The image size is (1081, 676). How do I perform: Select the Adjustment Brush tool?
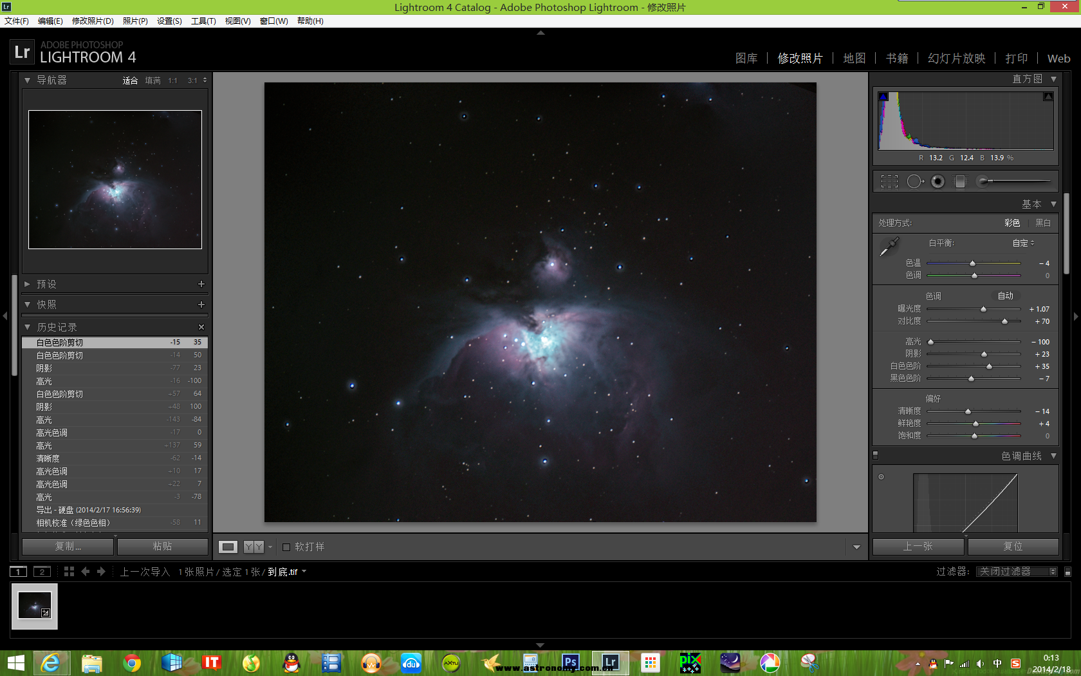tap(1013, 182)
